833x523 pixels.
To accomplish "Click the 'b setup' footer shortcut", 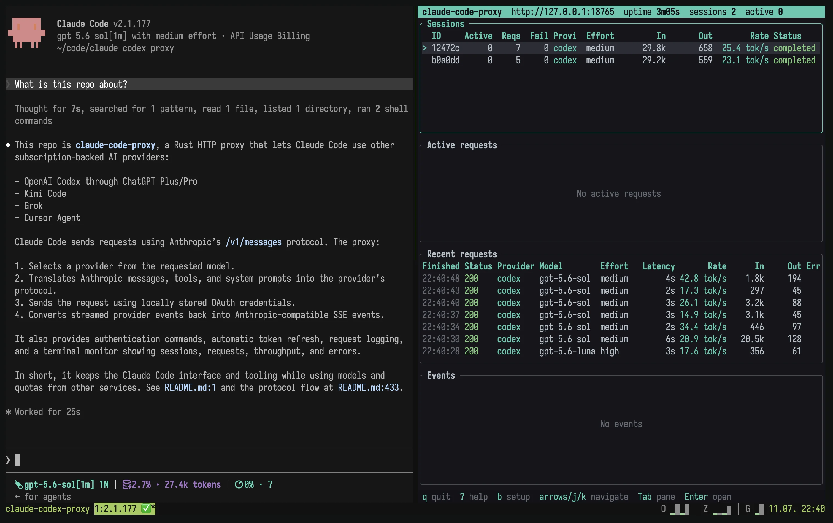I will (513, 497).
